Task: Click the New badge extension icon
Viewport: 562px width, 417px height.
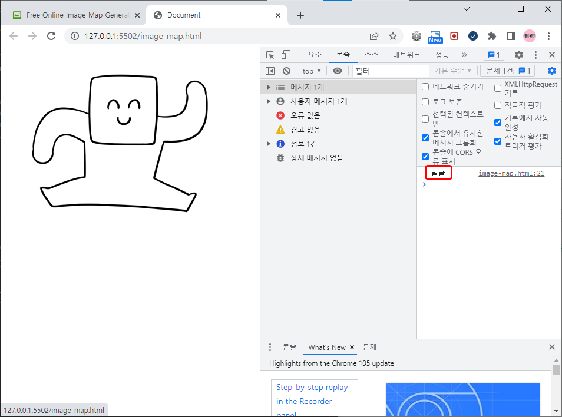Action: (x=435, y=37)
